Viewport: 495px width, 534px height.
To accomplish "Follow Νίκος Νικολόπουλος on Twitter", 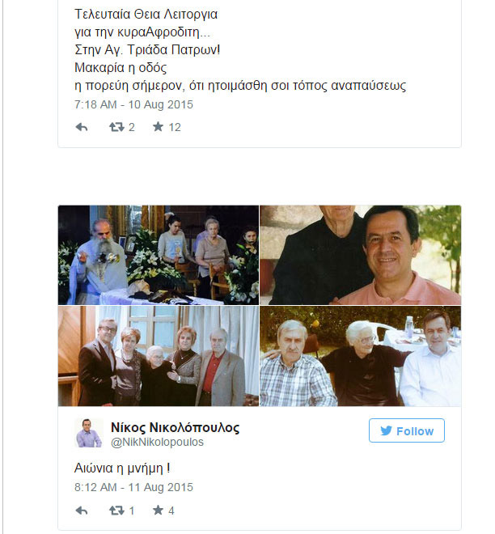I will (x=406, y=431).
